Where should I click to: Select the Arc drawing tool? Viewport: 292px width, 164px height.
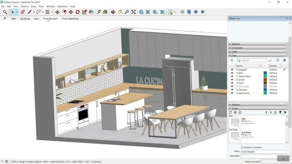click(x=38, y=12)
